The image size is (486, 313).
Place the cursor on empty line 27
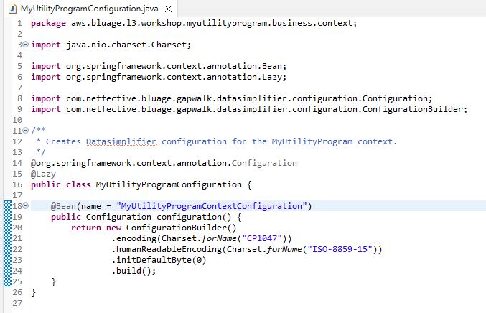144,303
